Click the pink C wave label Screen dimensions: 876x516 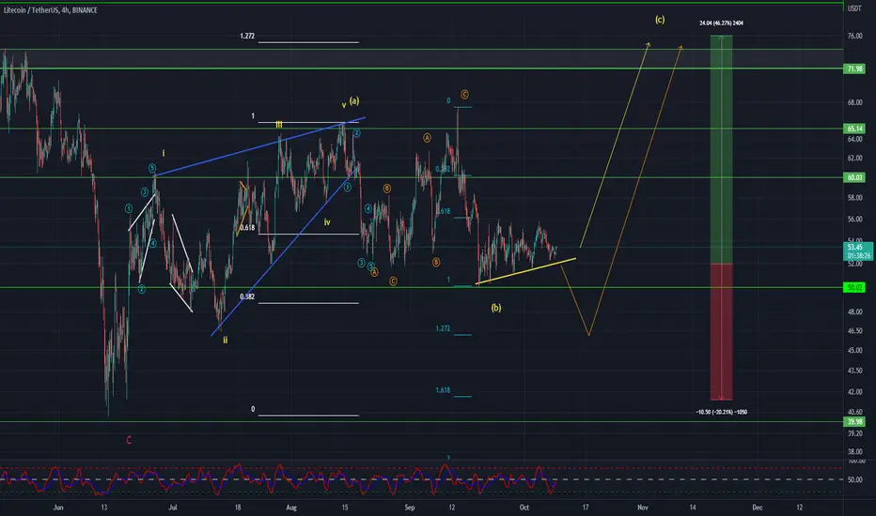pos(129,440)
